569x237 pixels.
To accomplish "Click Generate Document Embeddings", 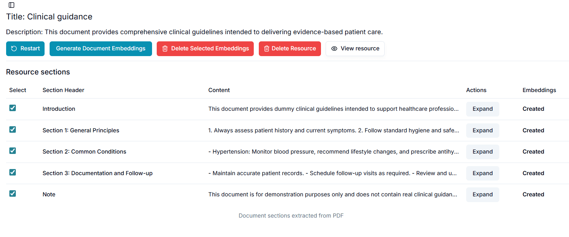I will 101,49.
